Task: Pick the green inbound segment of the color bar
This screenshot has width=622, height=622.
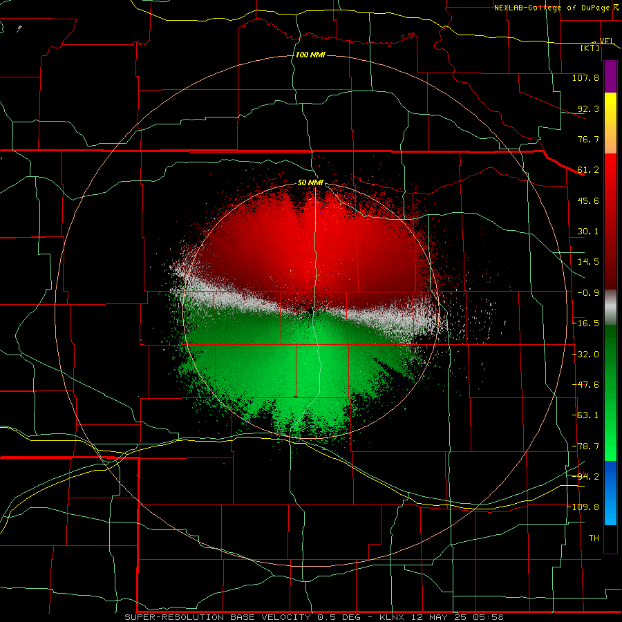Action: point(610,393)
